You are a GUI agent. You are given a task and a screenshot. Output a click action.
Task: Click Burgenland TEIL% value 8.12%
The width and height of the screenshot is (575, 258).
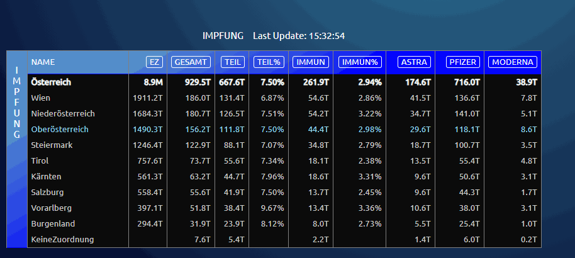pyautogui.click(x=272, y=223)
